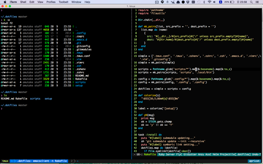Click 'Projectile[.dotfiles]' in the mode line

[235, 155]
